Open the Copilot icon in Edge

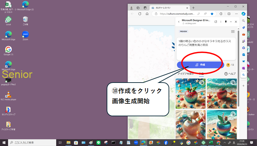tap(243, 14)
